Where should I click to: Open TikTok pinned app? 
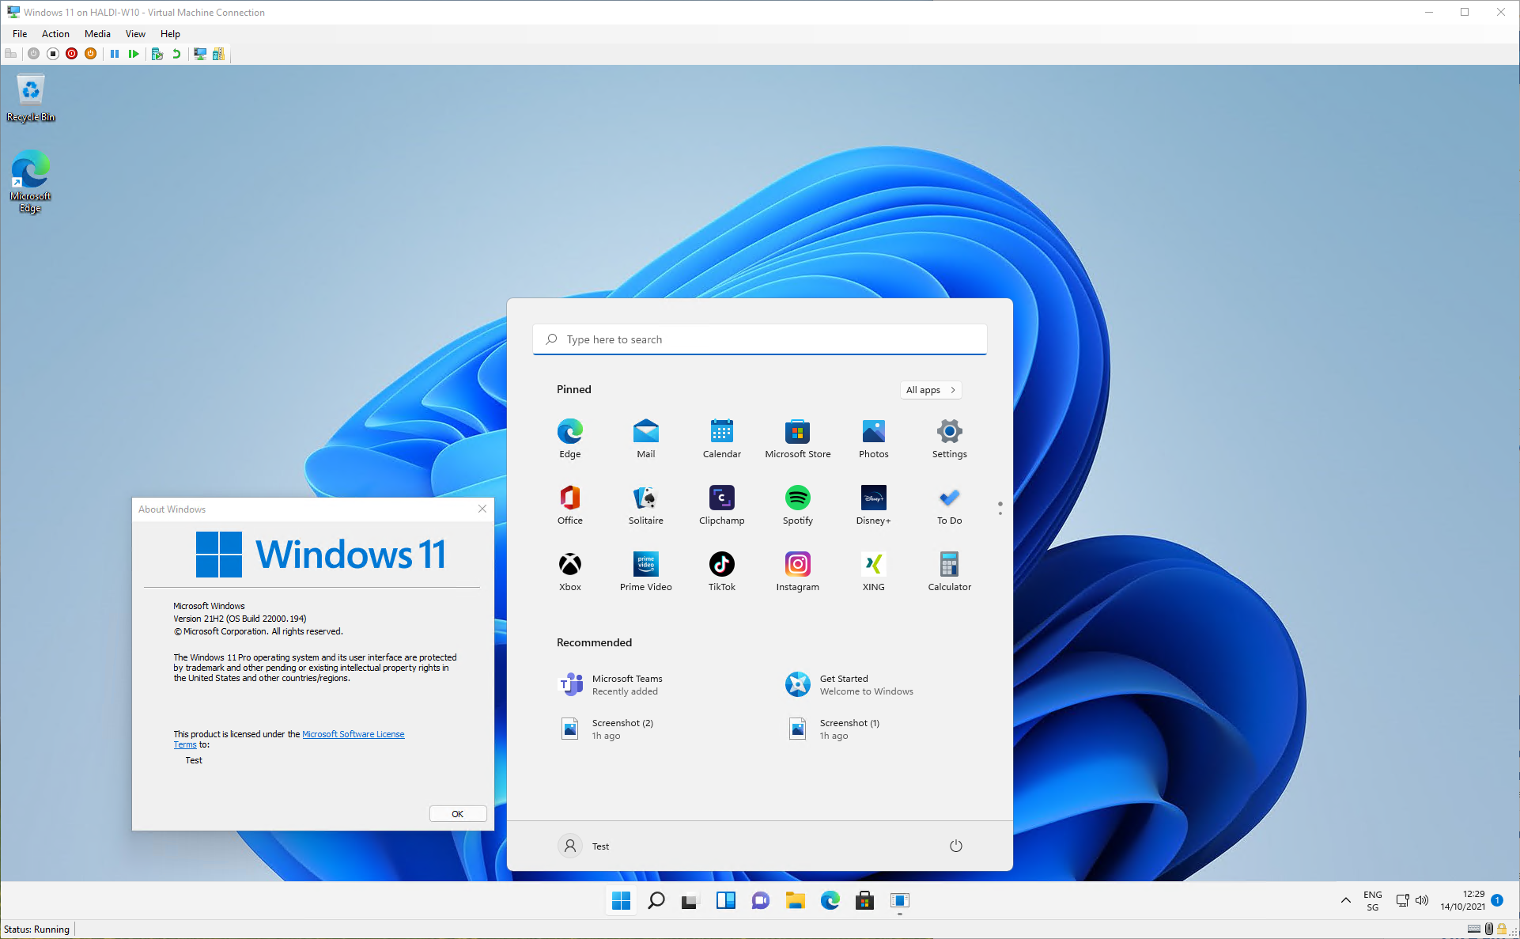tap(721, 572)
